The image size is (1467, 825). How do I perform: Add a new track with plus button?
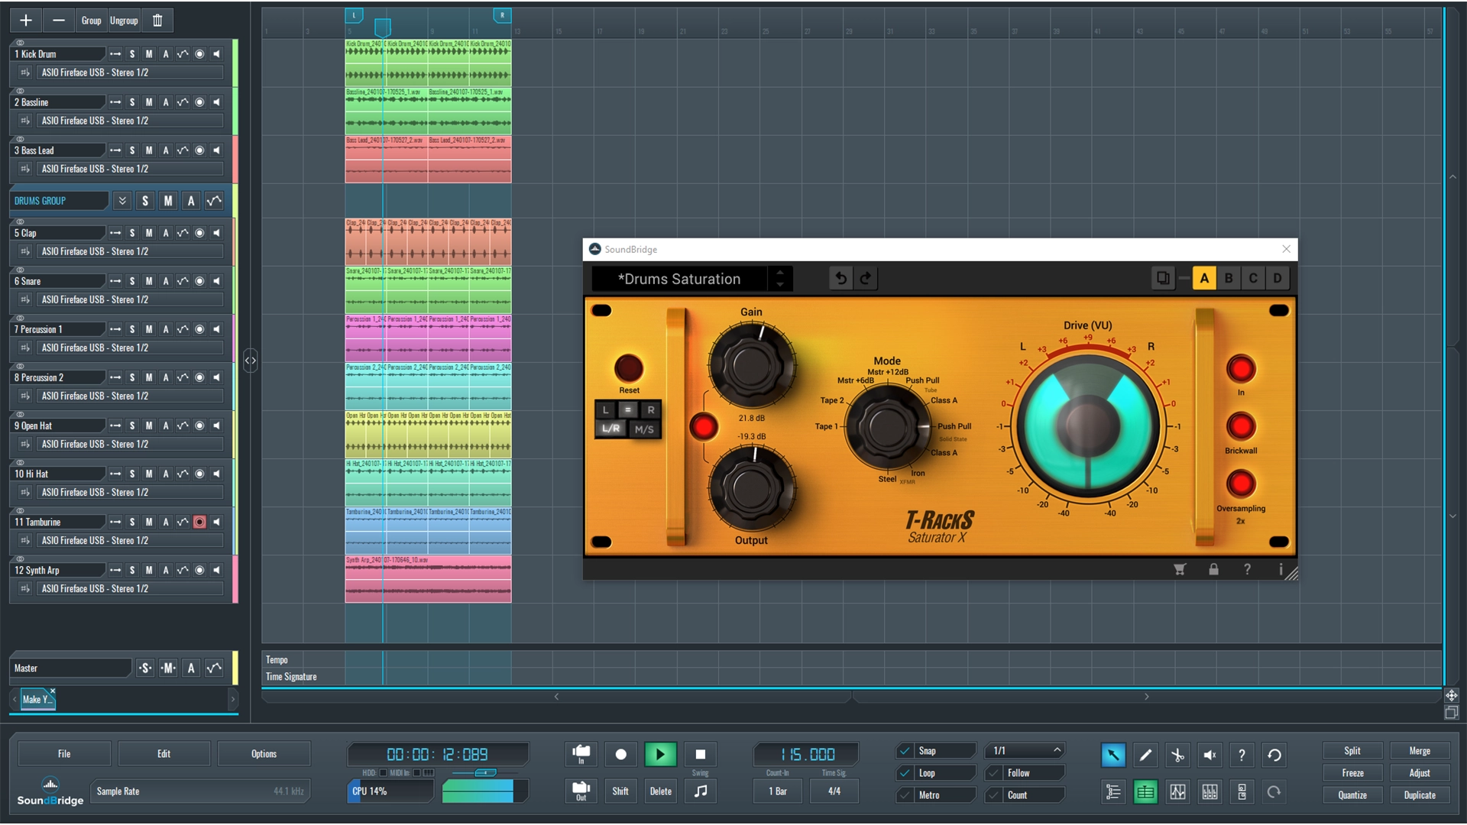coord(26,21)
